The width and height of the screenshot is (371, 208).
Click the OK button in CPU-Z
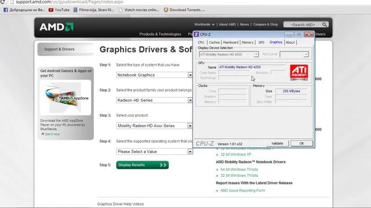pos(301,143)
